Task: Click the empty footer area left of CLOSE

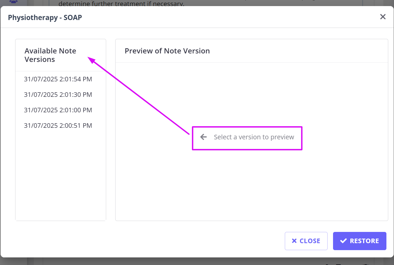Action: (152, 241)
